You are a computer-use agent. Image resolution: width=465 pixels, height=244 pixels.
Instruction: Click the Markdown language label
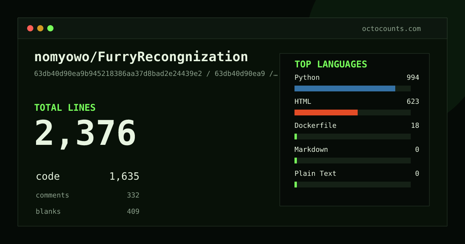[311, 149]
